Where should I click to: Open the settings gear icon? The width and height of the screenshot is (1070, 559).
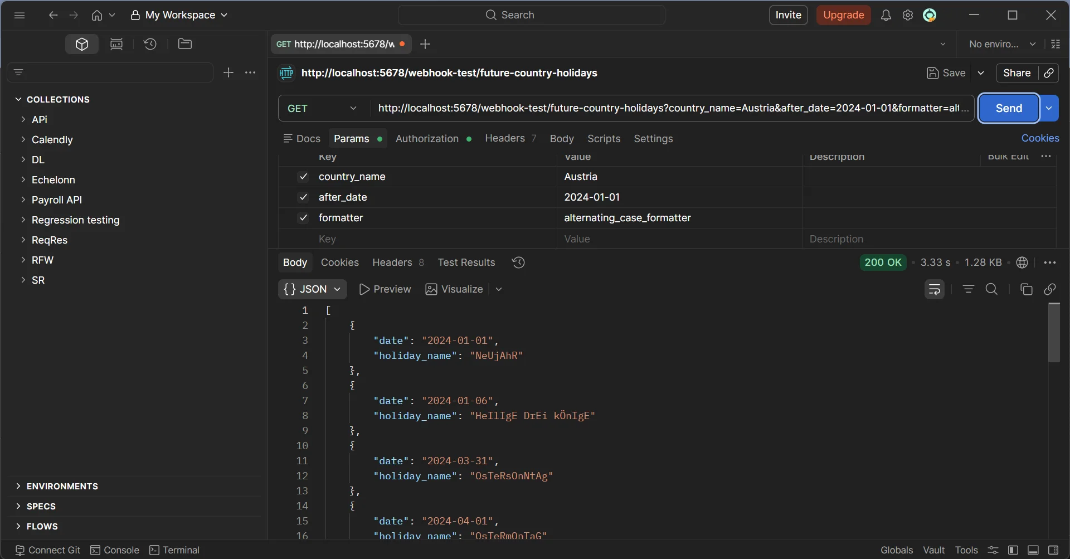908,15
